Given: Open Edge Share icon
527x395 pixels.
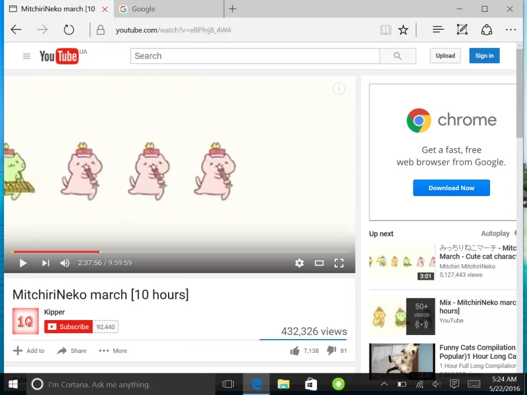Looking at the screenshot, I should click(486, 30).
